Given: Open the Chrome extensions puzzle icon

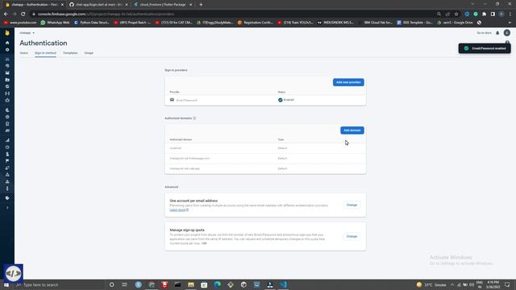Looking at the screenshot, I should coord(484,14).
